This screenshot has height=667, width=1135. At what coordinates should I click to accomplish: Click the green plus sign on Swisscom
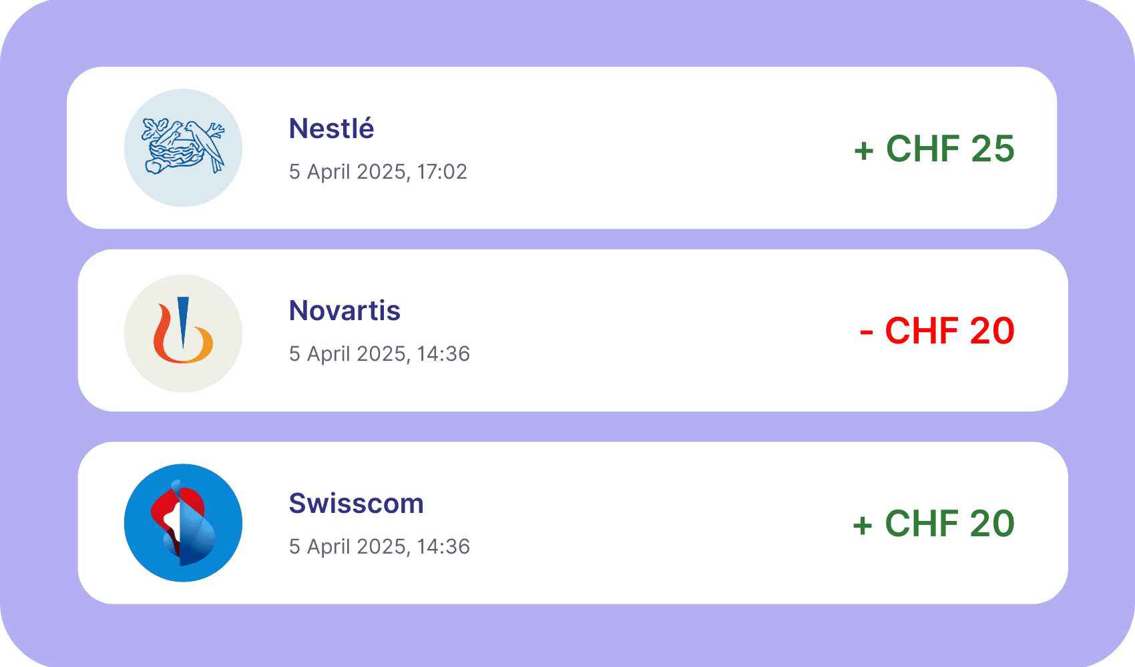coord(863,526)
